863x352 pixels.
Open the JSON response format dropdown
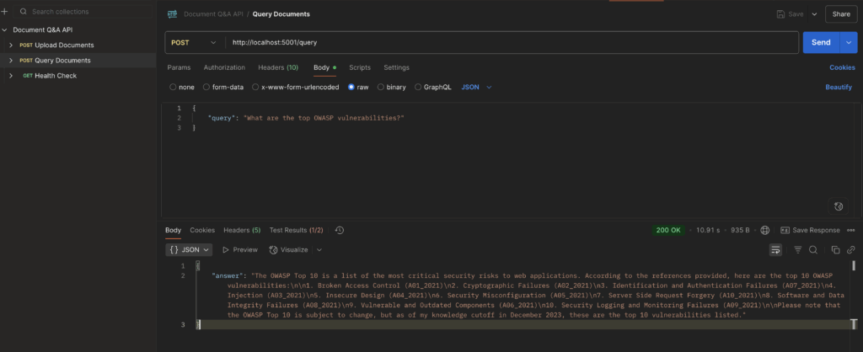[x=190, y=250]
